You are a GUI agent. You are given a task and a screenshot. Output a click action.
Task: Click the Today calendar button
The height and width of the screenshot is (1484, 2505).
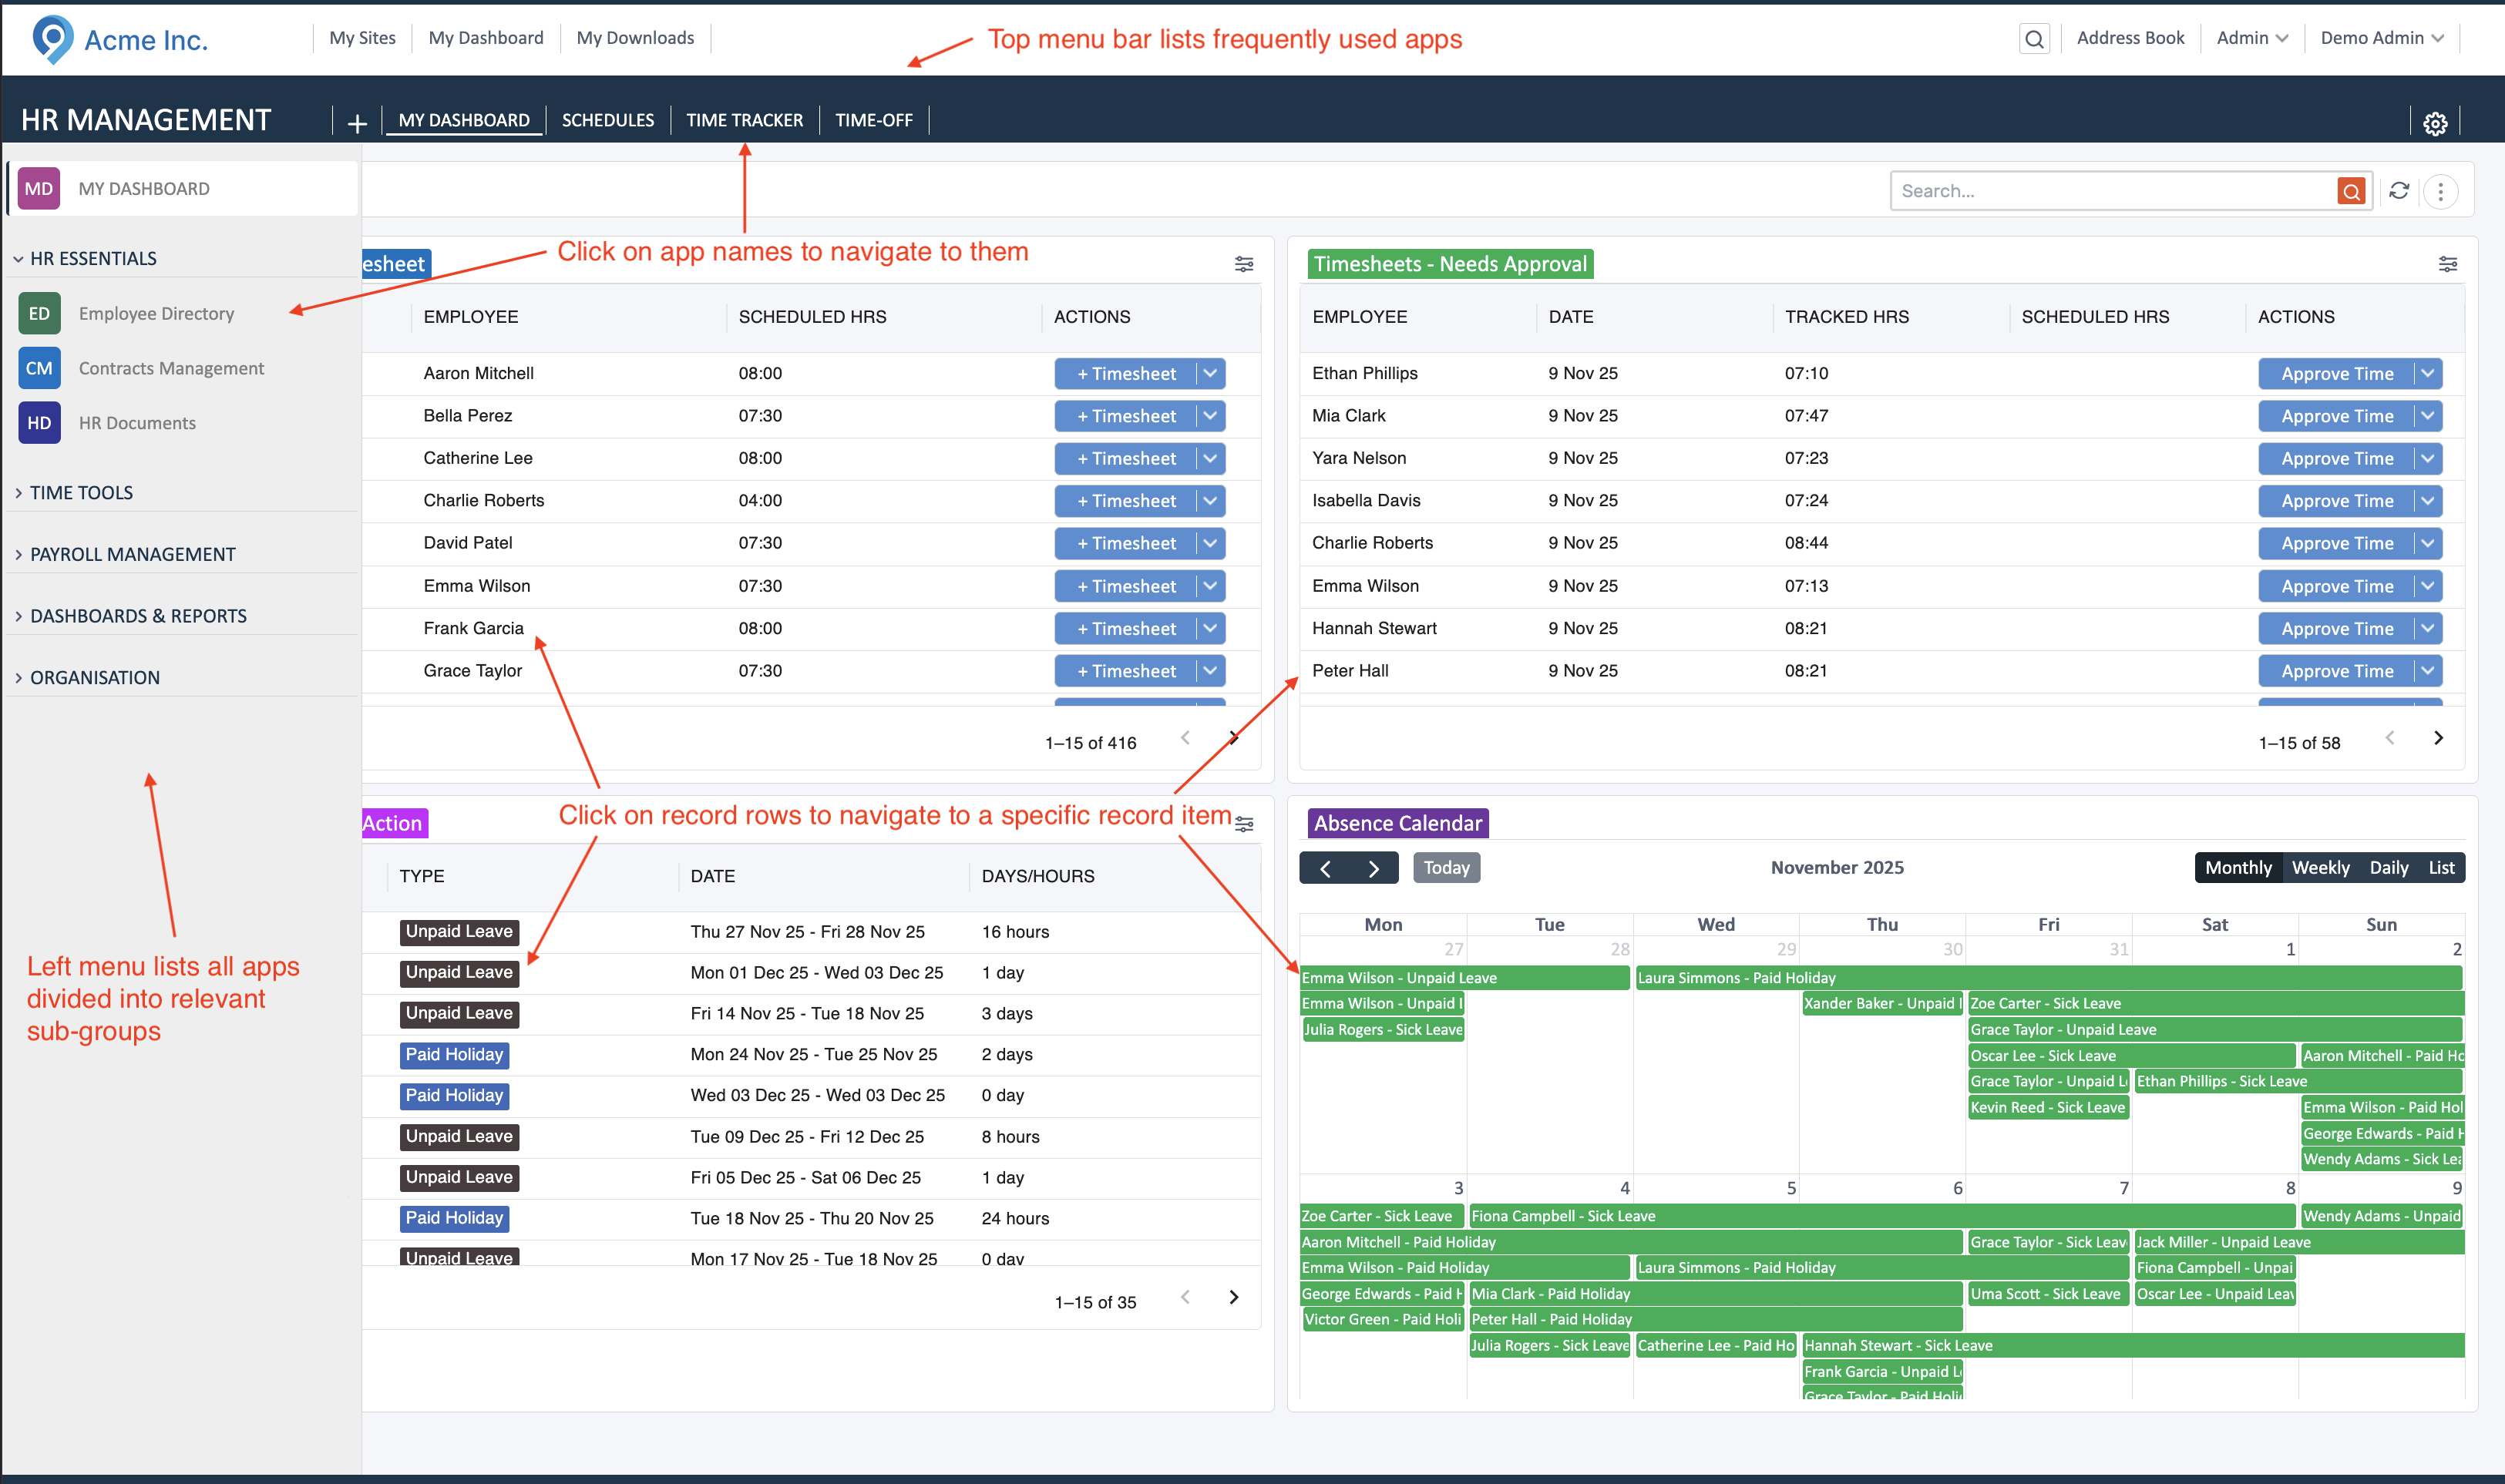tap(1445, 867)
